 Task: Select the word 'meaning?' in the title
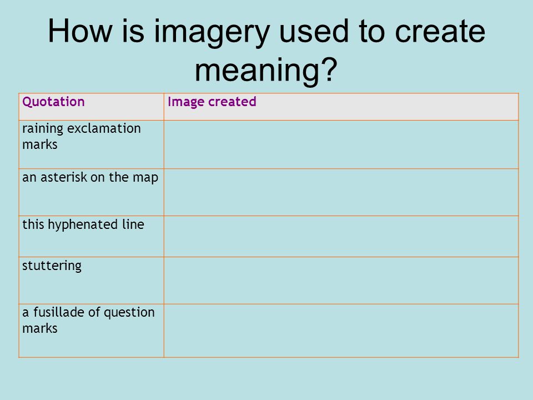point(266,69)
